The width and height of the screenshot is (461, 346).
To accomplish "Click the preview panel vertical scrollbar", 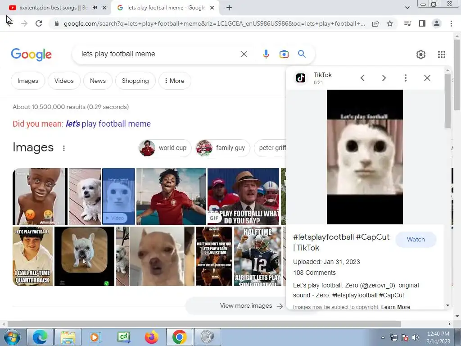I will point(447,101).
